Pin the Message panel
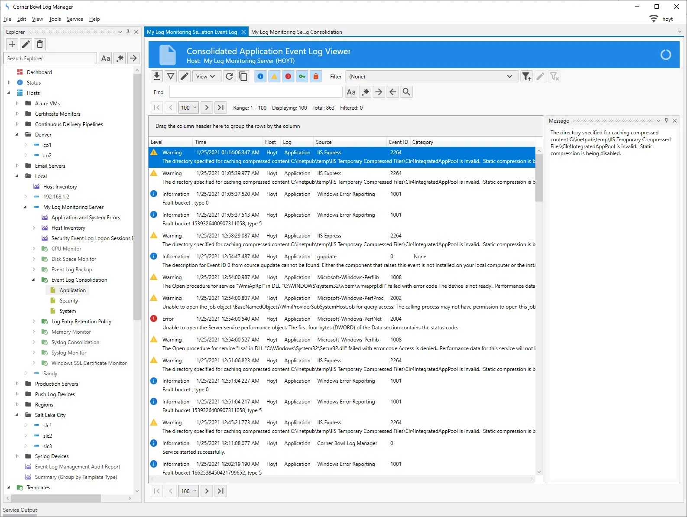Image resolution: width=687 pixels, height=517 pixels. 666,121
